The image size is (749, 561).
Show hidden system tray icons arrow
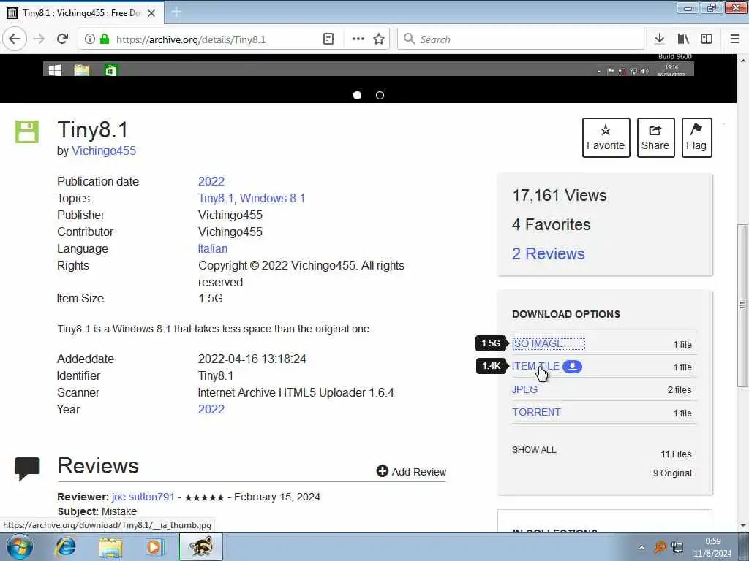tap(641, 548)
